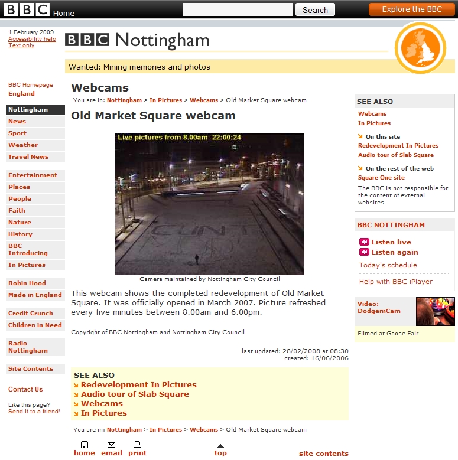Viewport: 458px width, 460px height.
Task: Open the home icon at page bottom
Action: (x=85, y=445)
